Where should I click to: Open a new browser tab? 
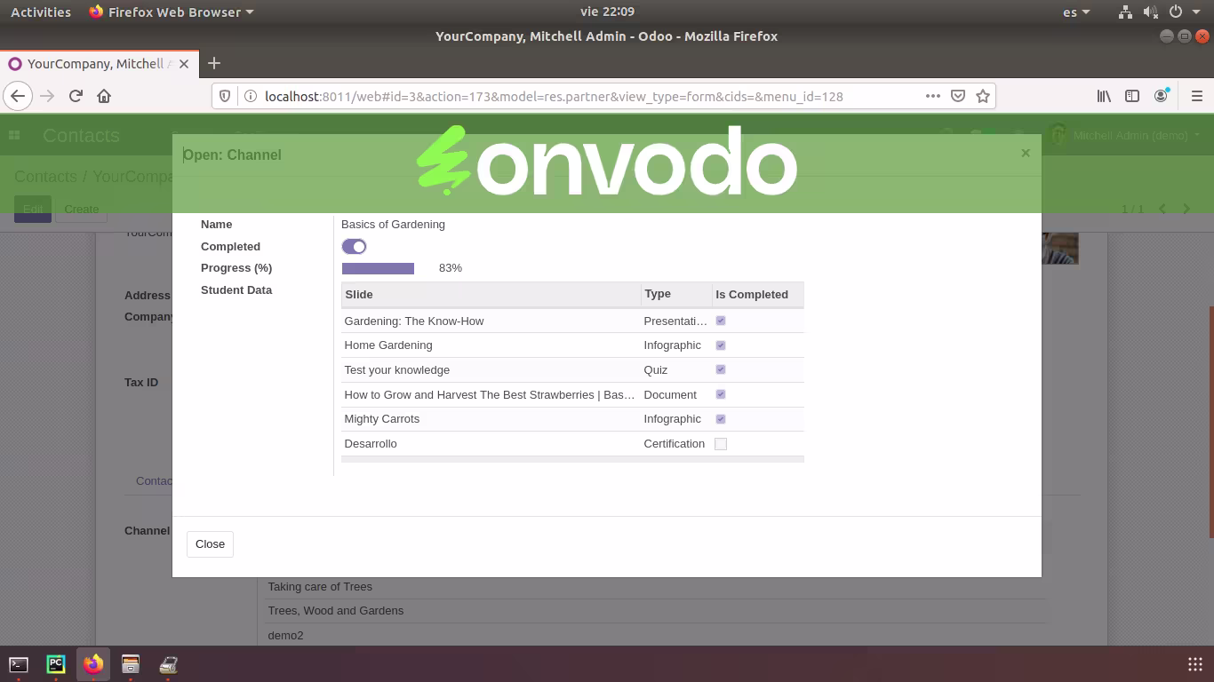213,63
